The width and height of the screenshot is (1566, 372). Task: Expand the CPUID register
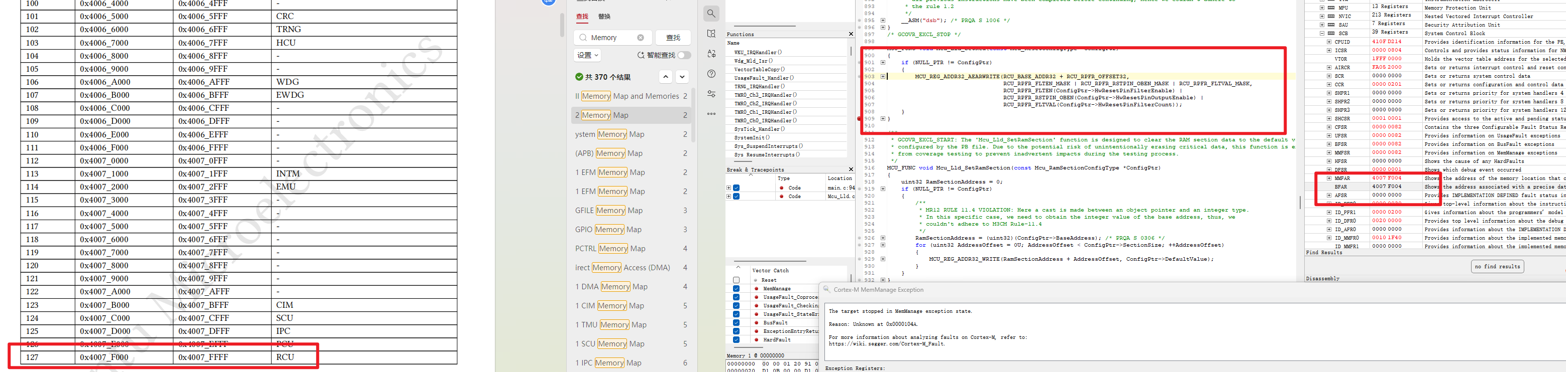[1328, 42]
